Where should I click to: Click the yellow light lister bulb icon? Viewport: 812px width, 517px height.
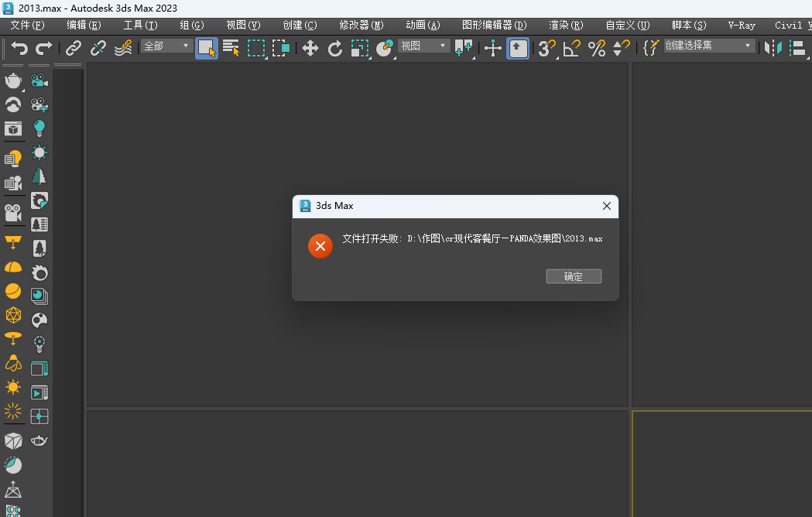click(x=13, y=159)
